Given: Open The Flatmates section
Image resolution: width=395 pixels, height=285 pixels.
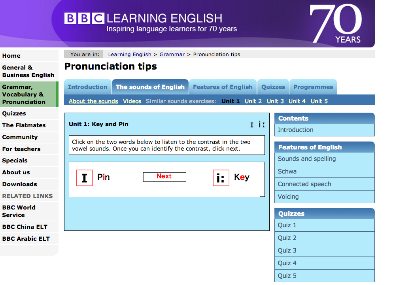Looking at the screenshot, I should (x=29, y=125).
